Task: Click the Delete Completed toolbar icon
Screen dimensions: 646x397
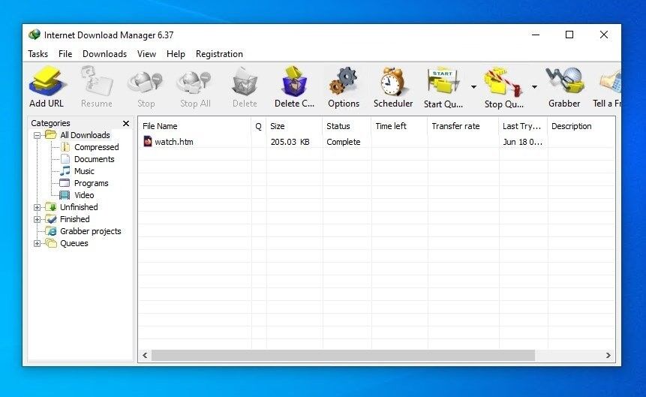Action: (x=294, y=81)
